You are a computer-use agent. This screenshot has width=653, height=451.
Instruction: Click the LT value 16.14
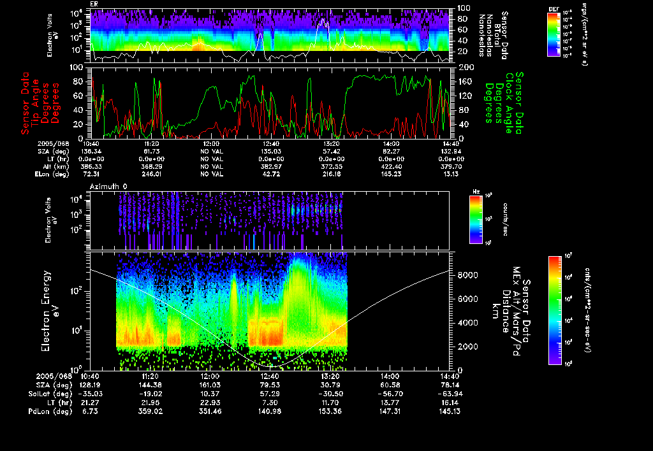[450, 403]
